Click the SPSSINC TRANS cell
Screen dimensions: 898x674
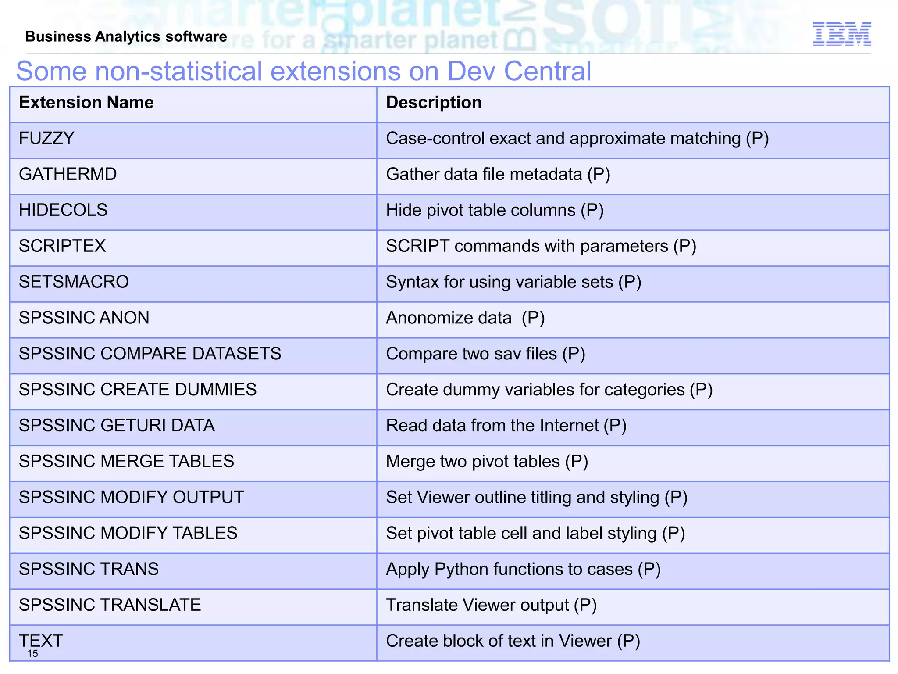coord(193,571)
